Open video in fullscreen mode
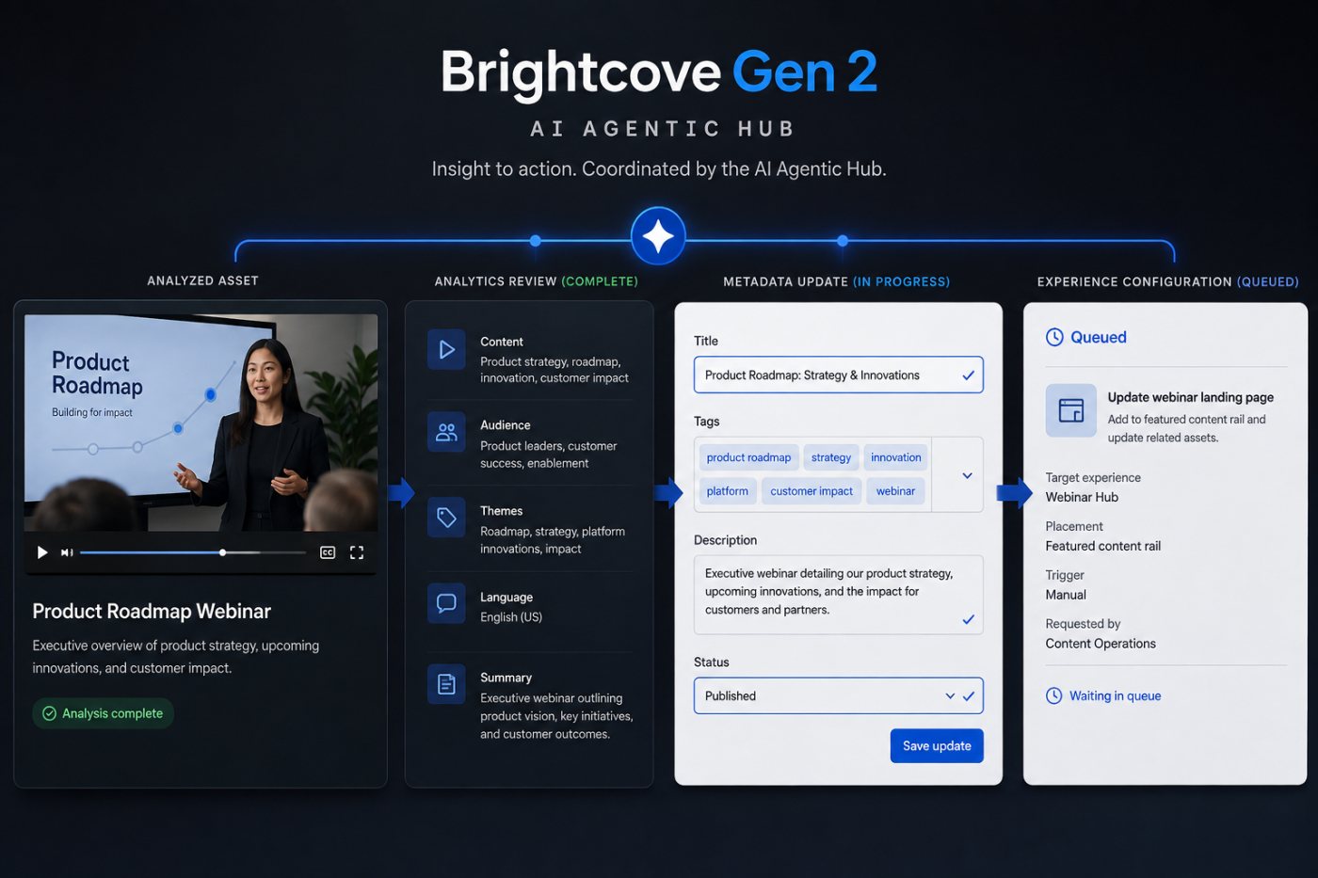 (x=357, y=552)
